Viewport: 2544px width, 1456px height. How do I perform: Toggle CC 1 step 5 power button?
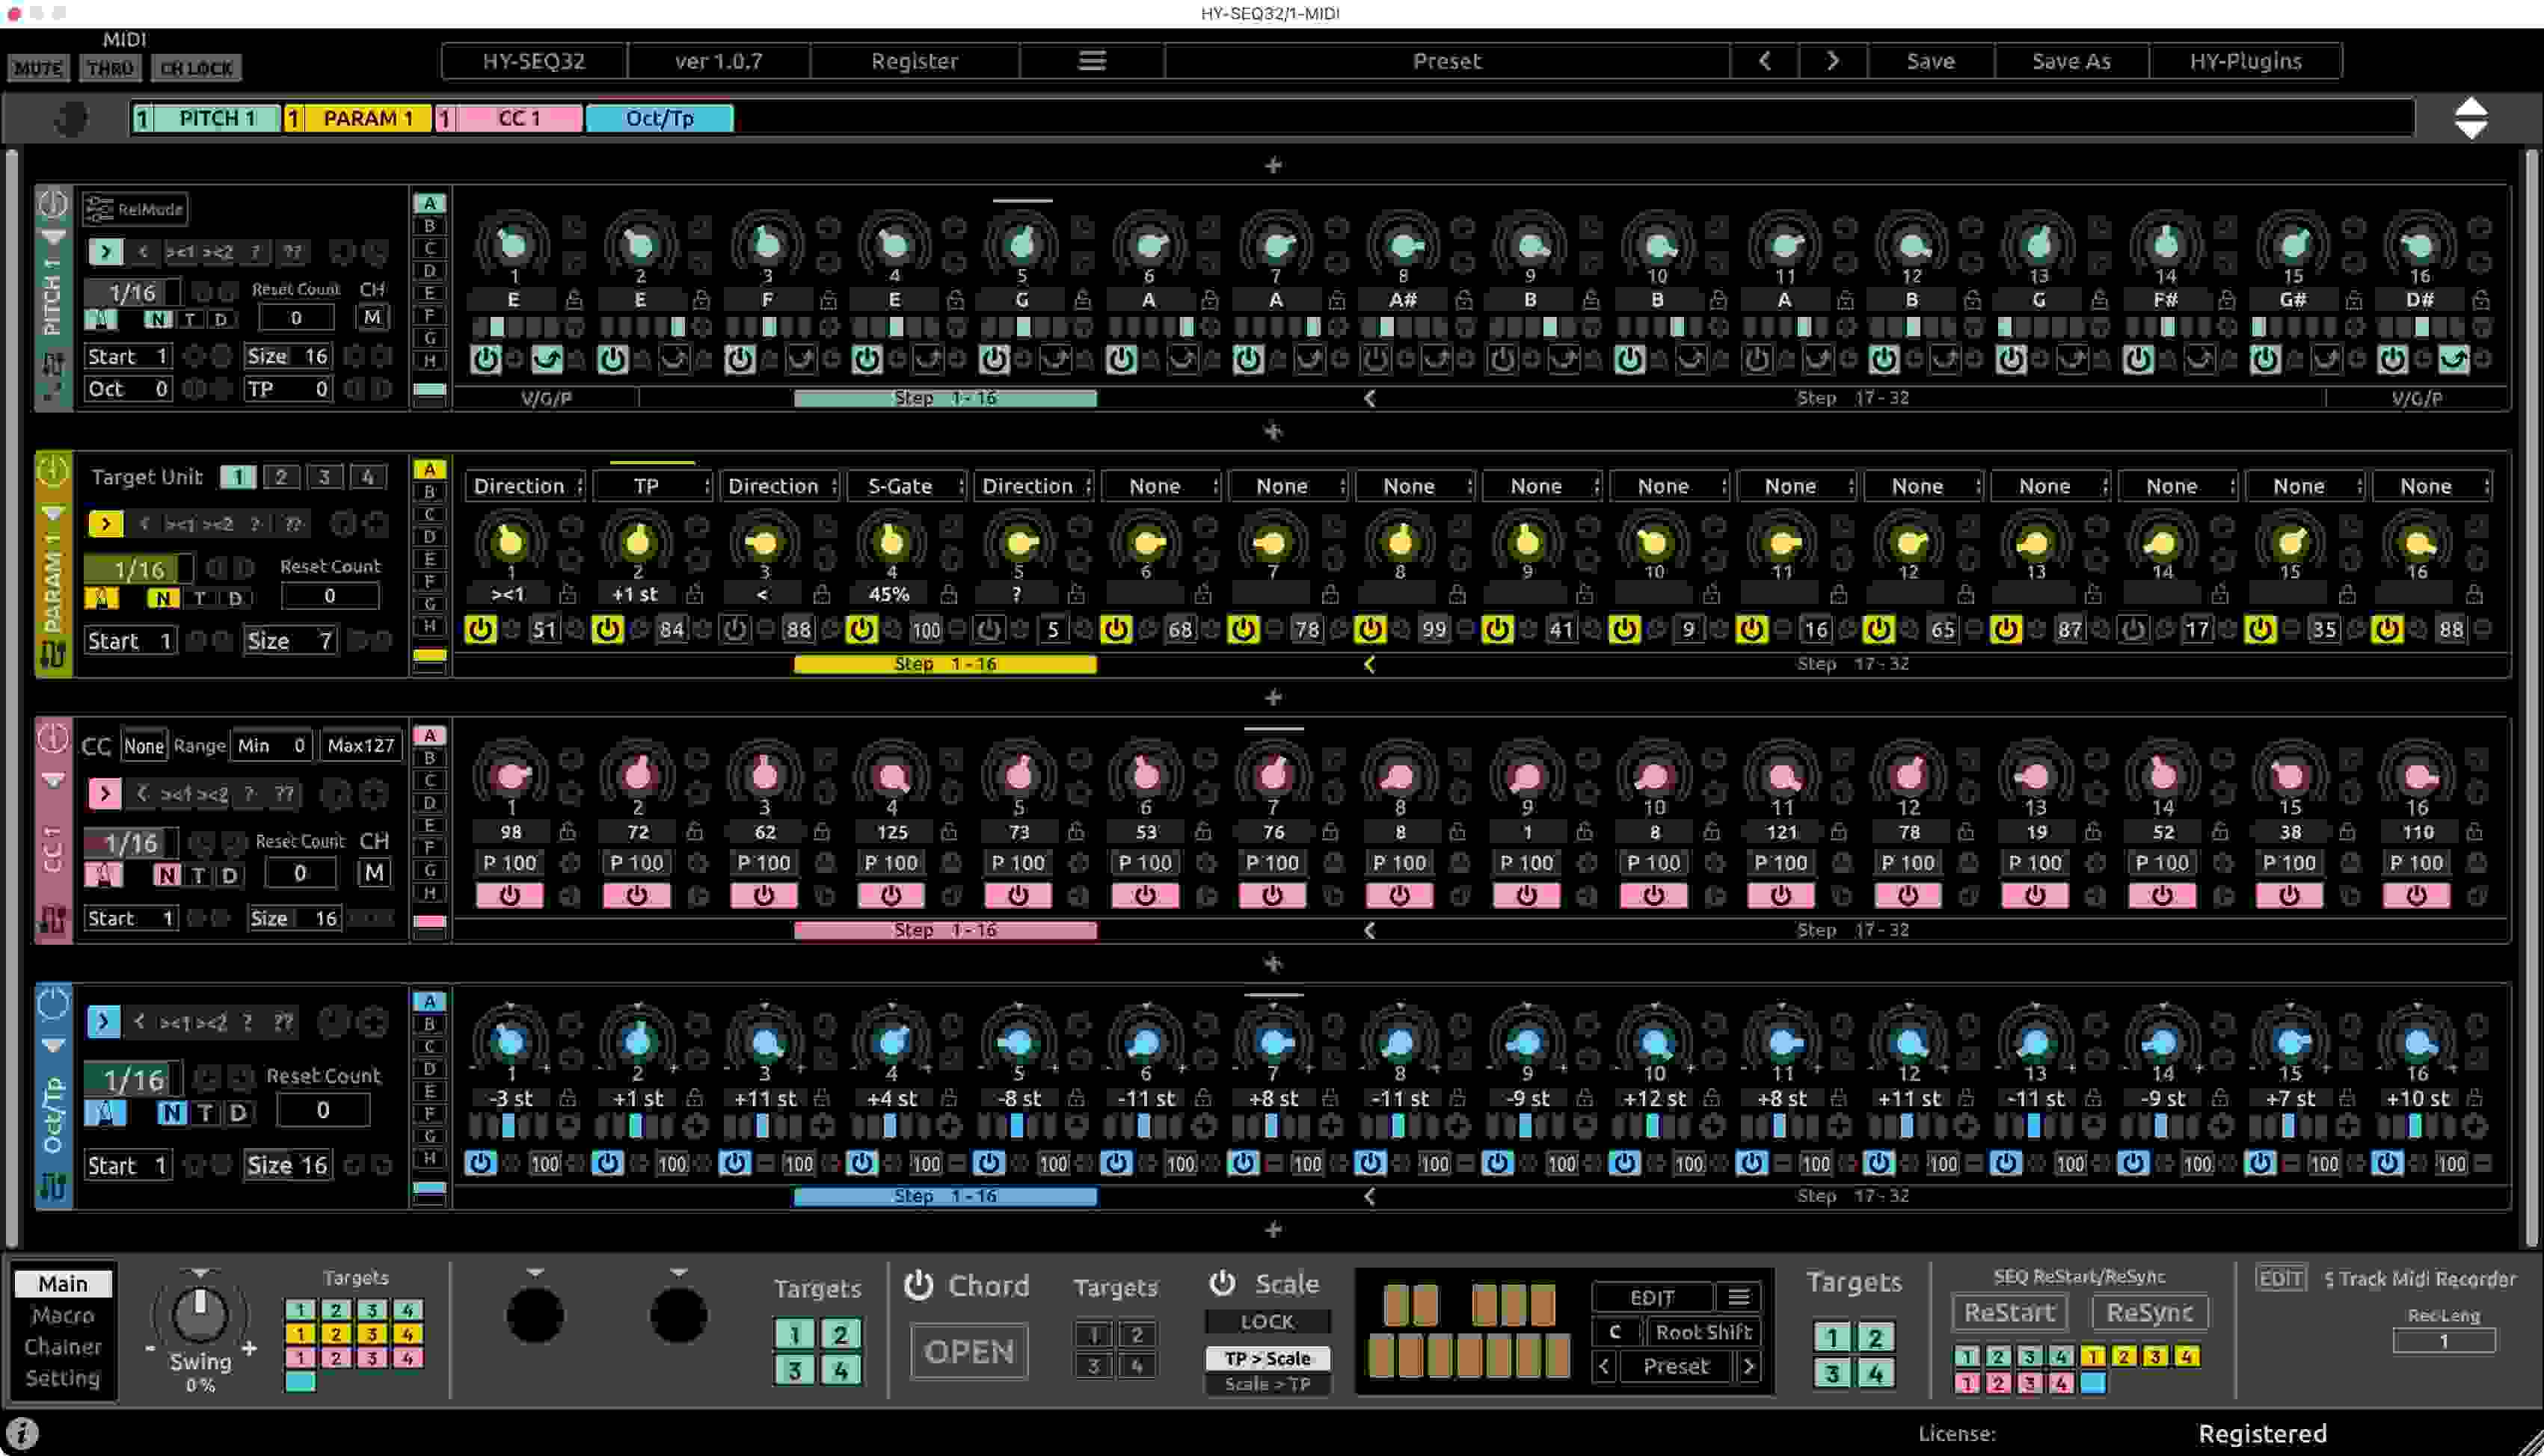1018,895
